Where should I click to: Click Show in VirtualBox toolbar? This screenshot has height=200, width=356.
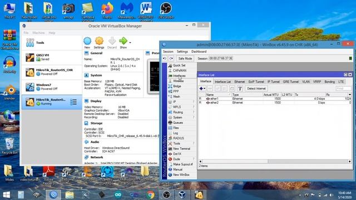pyautogui.click(x=123, y=43)
